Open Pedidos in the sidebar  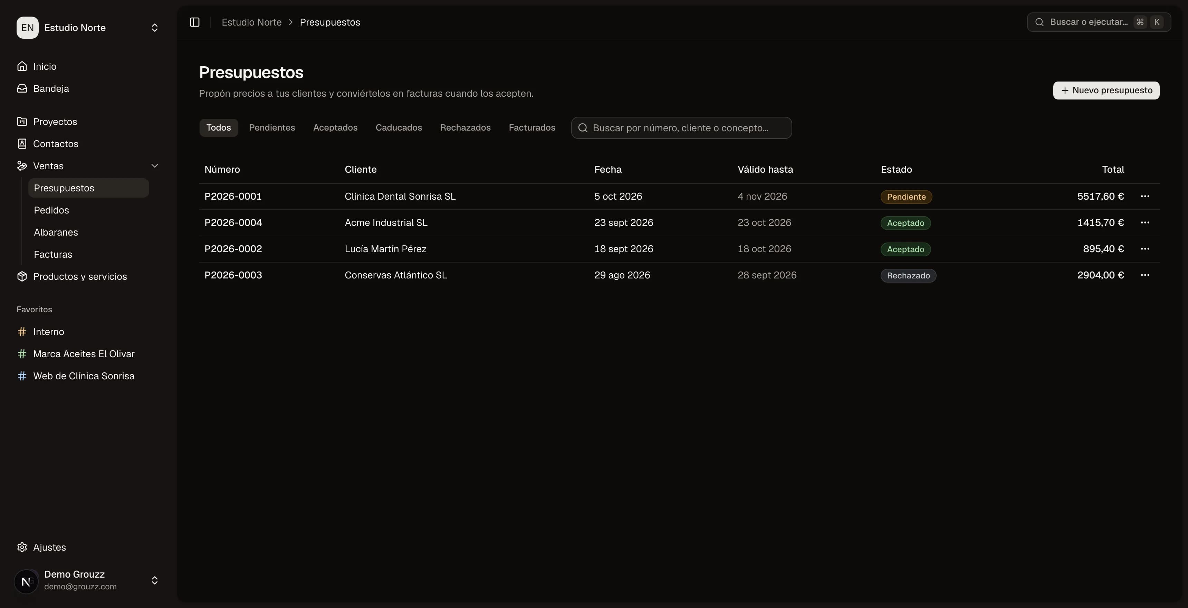click(x=88, y=210)
